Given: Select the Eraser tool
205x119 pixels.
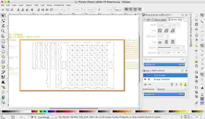Looking at the screenshot, I should [3, 92].
